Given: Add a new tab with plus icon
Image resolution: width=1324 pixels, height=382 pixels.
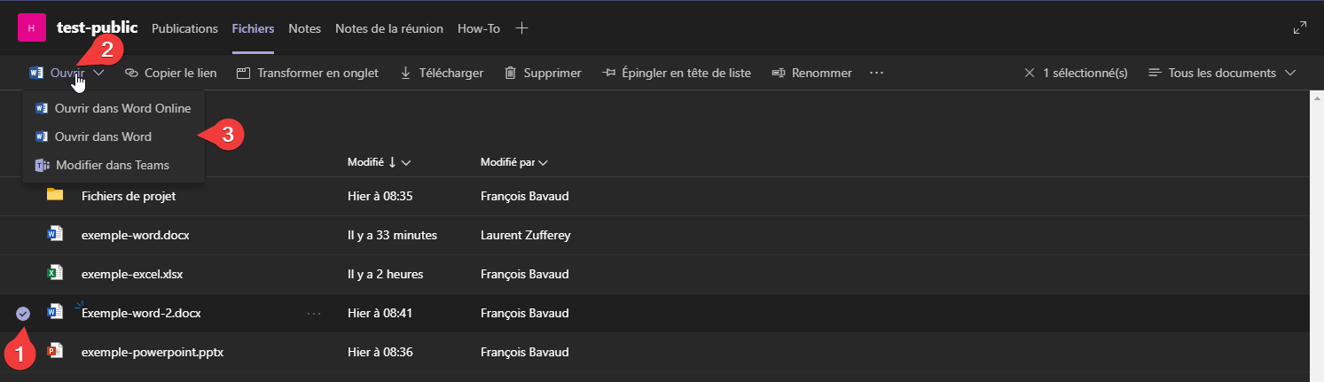Looking at the screenshot, I should [522, 28].
